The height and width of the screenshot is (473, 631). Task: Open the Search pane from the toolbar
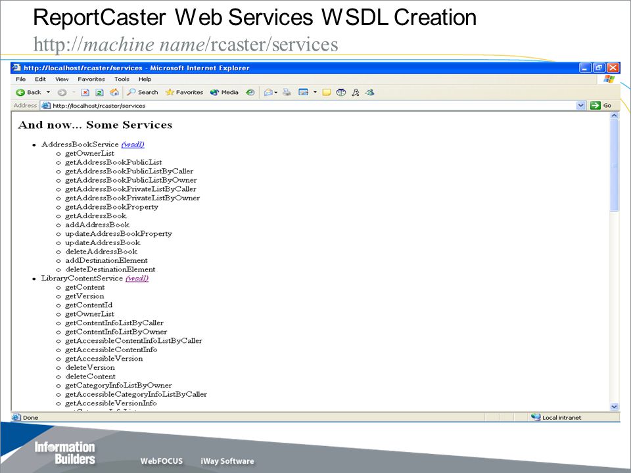pos(143,92)
